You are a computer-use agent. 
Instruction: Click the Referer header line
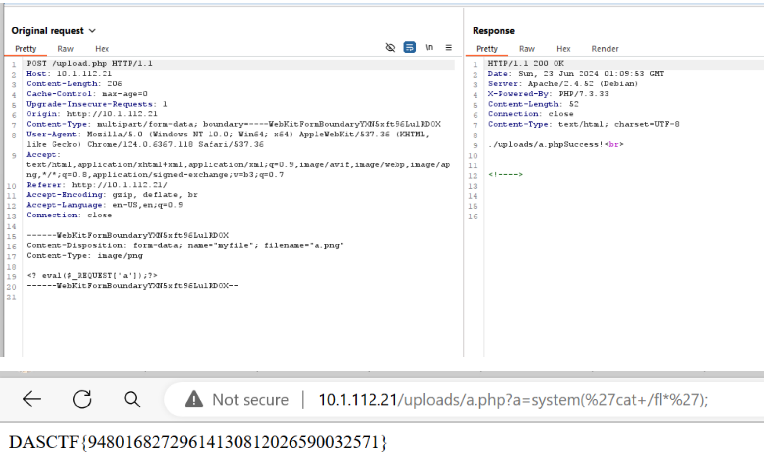click(x=97, y=185)
